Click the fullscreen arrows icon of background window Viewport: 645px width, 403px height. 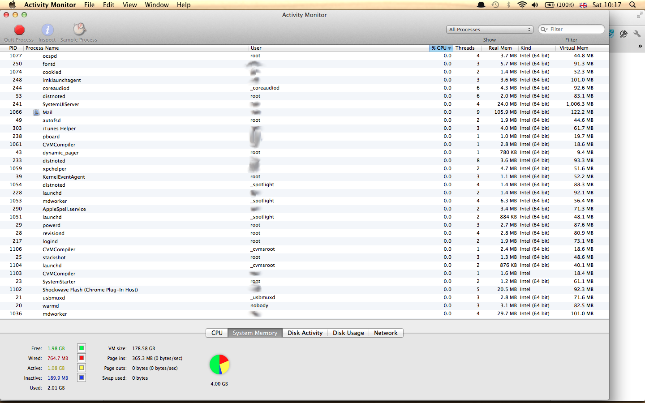pos(639,15)
